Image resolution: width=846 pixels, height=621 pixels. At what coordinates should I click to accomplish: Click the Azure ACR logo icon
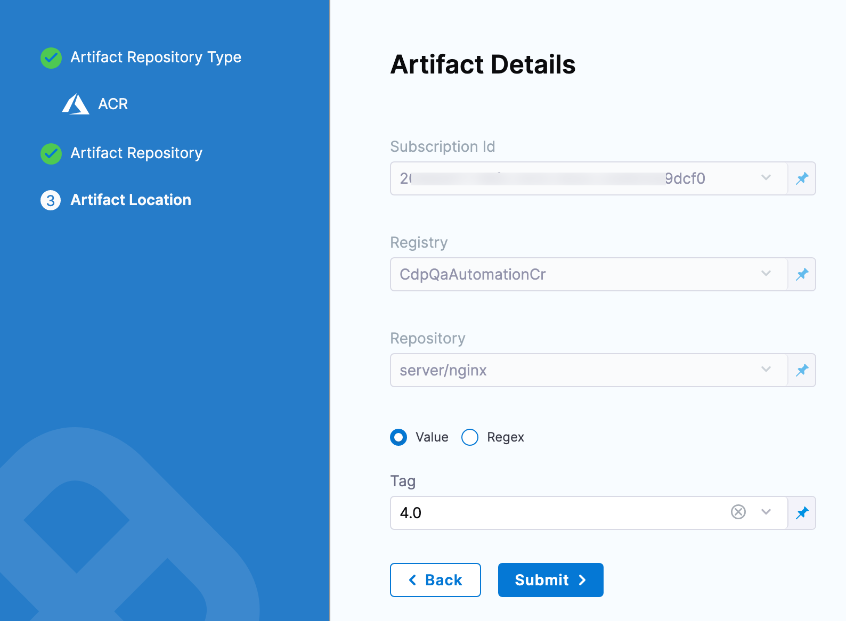(76, 104)
